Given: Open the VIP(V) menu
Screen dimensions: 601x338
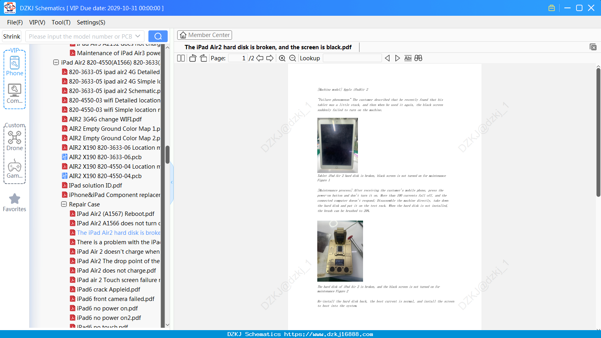Looking at the screenshot, I should (37, 22).
